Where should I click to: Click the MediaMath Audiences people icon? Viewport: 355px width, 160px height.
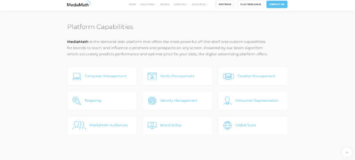point(79,125)
